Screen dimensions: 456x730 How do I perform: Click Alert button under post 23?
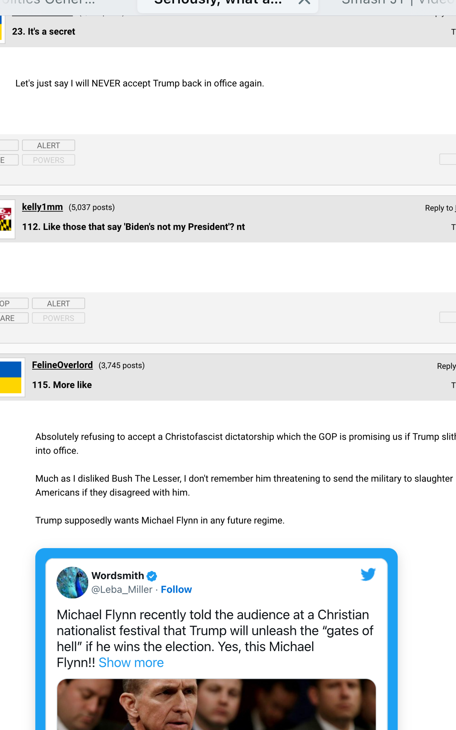[49, 146]
